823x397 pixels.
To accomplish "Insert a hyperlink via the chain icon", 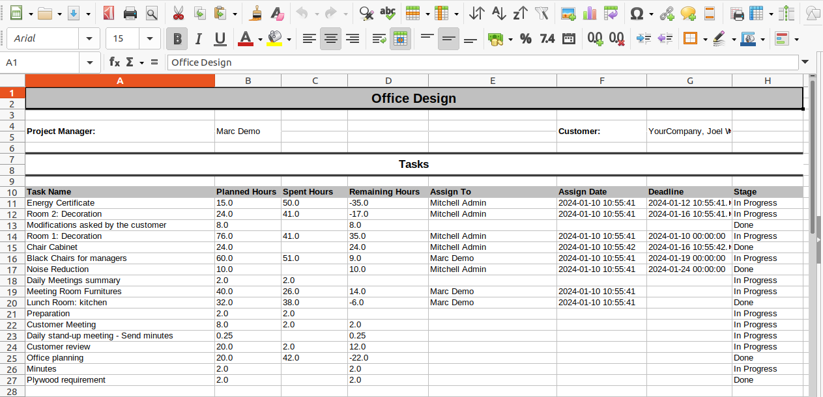I will (x=667, y=13).
